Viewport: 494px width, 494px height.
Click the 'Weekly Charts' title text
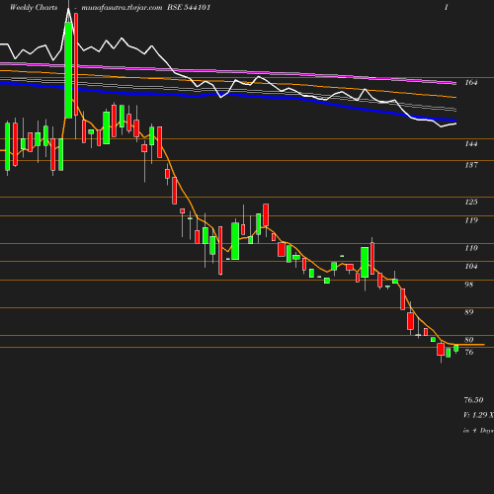34,7
